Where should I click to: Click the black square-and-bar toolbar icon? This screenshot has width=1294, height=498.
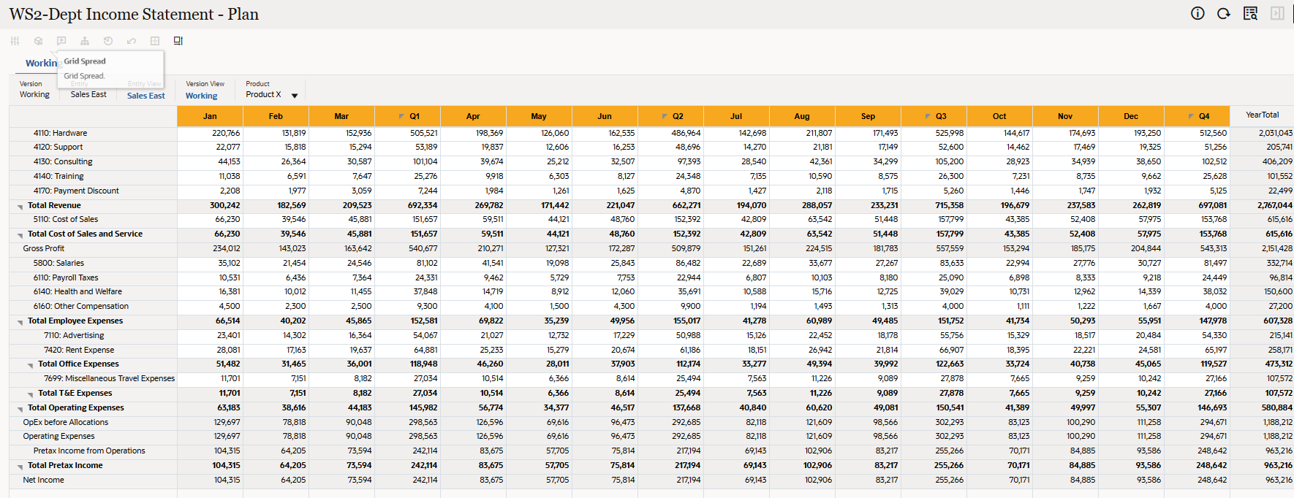coord(178,41)
